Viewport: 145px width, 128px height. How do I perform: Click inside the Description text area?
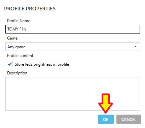(x=73, y=94)
